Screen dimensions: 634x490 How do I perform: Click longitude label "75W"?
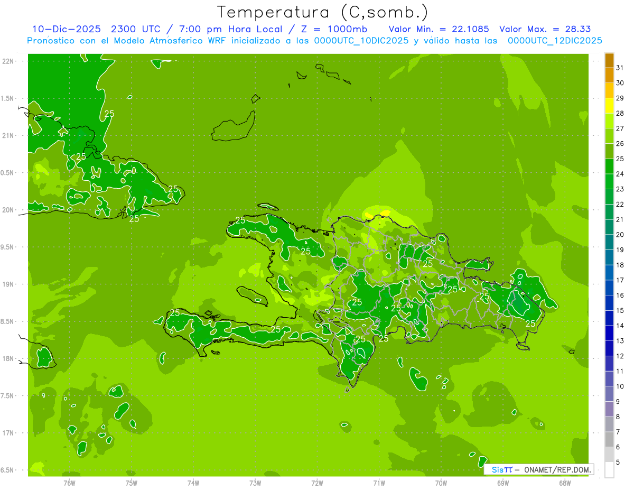click(132, 483)
